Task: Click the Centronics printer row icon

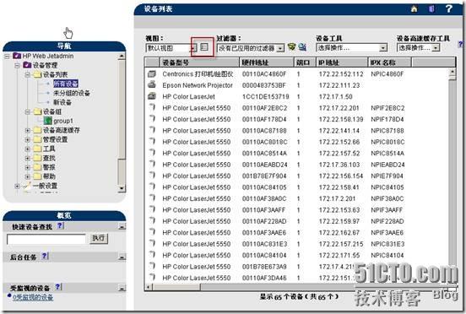Action: [x=152, y=74]
